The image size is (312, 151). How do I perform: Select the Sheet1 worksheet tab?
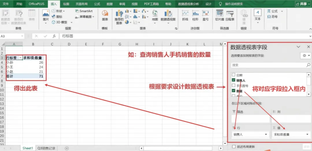point(28,148)
